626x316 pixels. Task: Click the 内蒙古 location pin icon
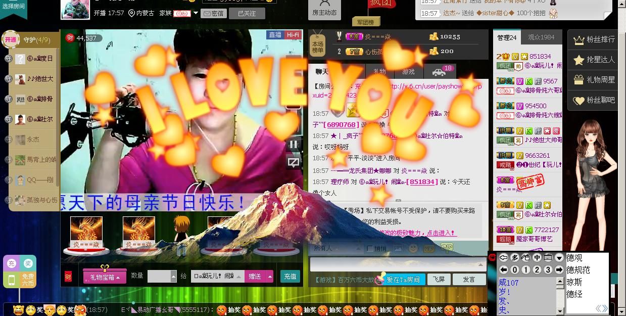click(131, 13)
